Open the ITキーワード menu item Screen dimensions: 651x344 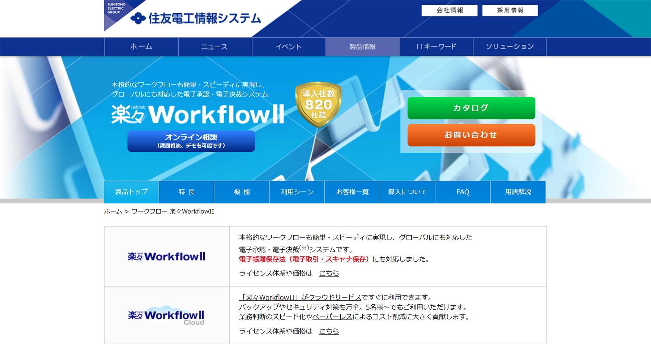436,47
